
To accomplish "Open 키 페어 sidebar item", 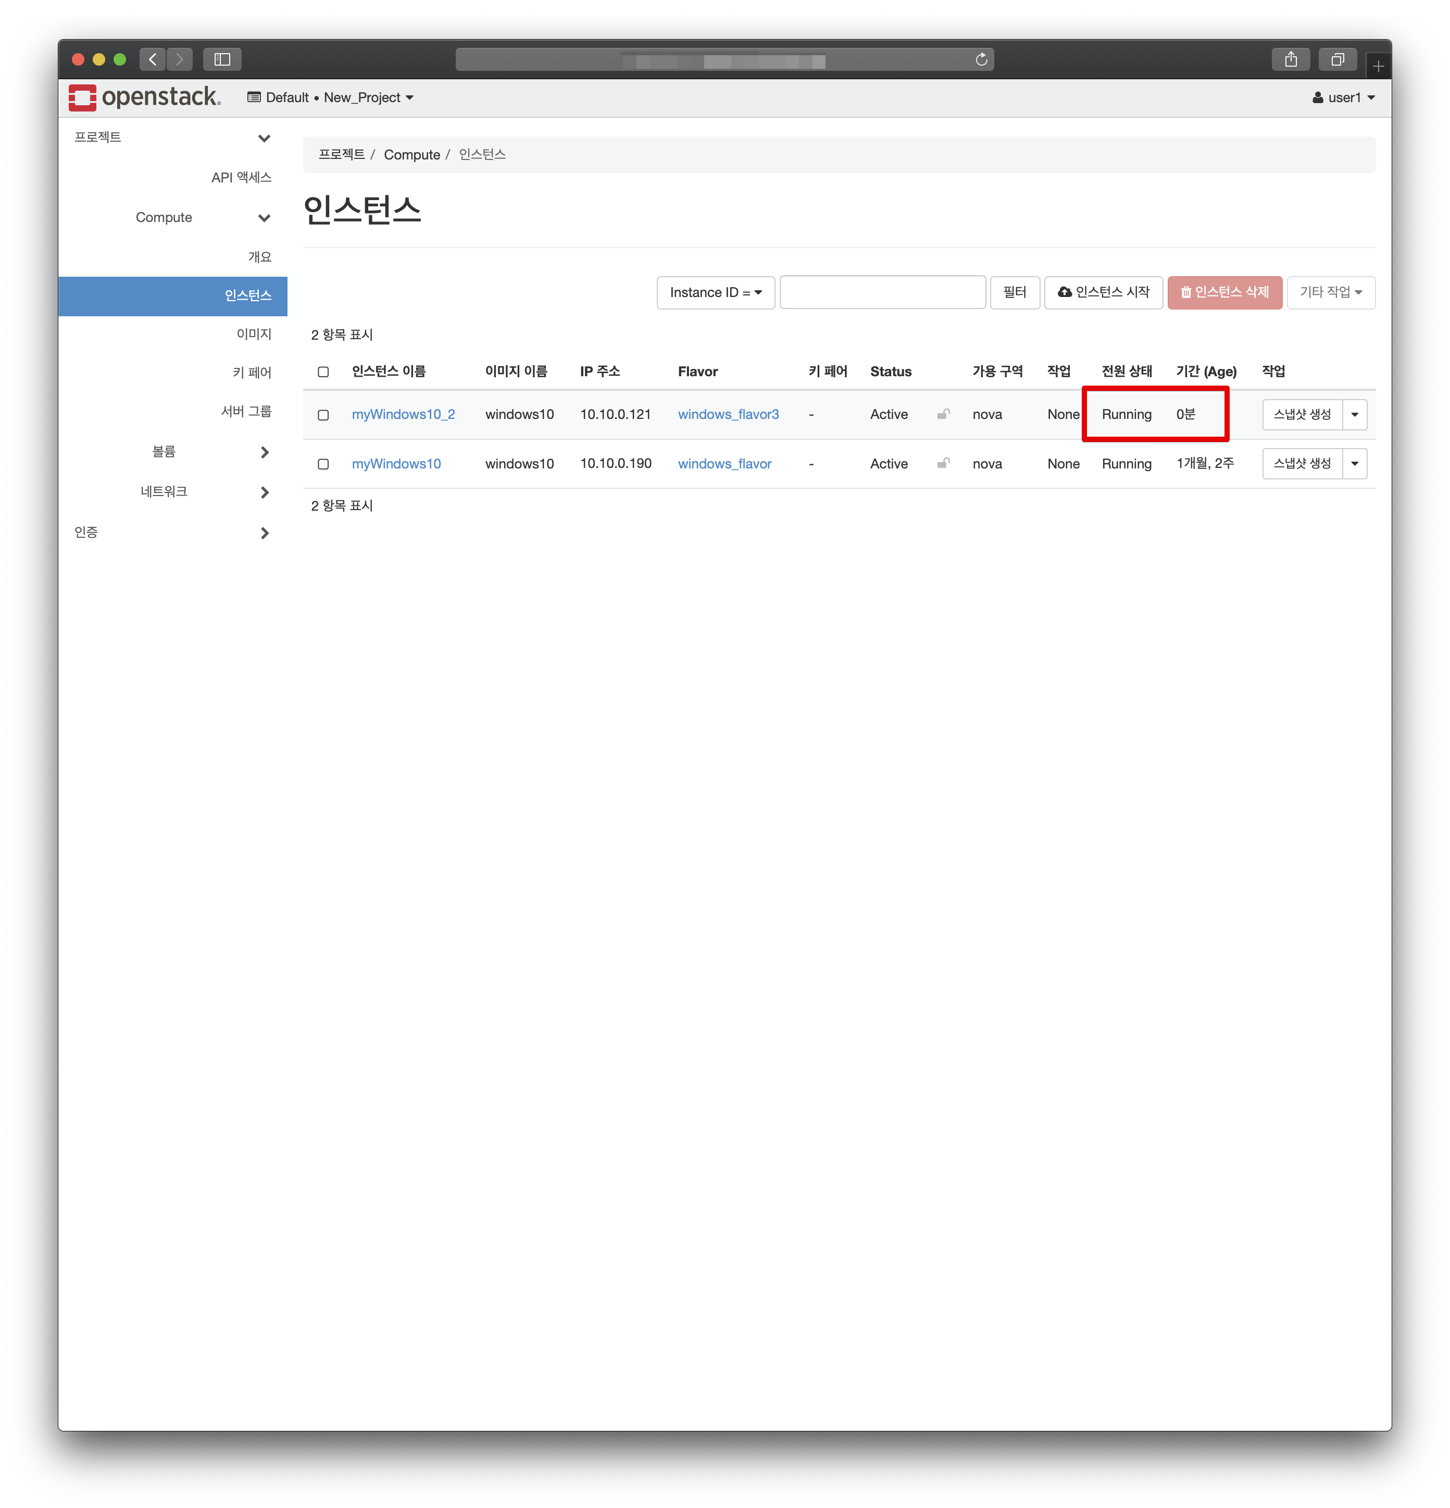I will [252, 373].
